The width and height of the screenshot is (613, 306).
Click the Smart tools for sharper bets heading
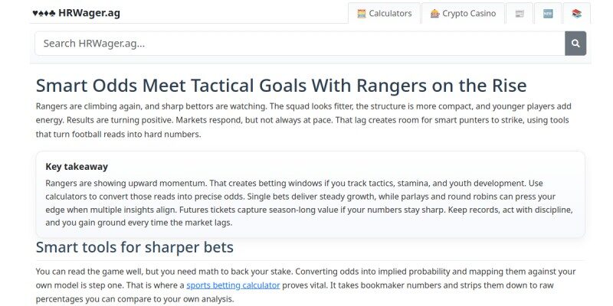(135, 247)
